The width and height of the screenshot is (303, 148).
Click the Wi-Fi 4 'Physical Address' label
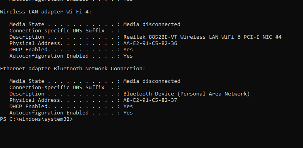click(36, 43)
